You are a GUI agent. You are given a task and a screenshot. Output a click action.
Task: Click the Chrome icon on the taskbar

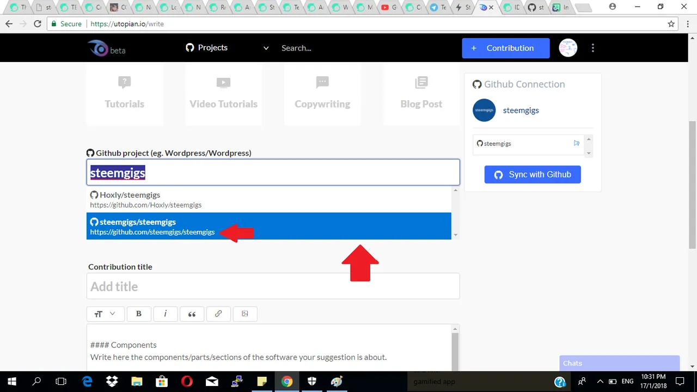tap(287, 381)
